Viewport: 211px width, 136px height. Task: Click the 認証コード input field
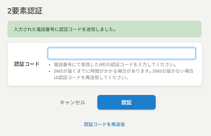(x=122, y=54)
